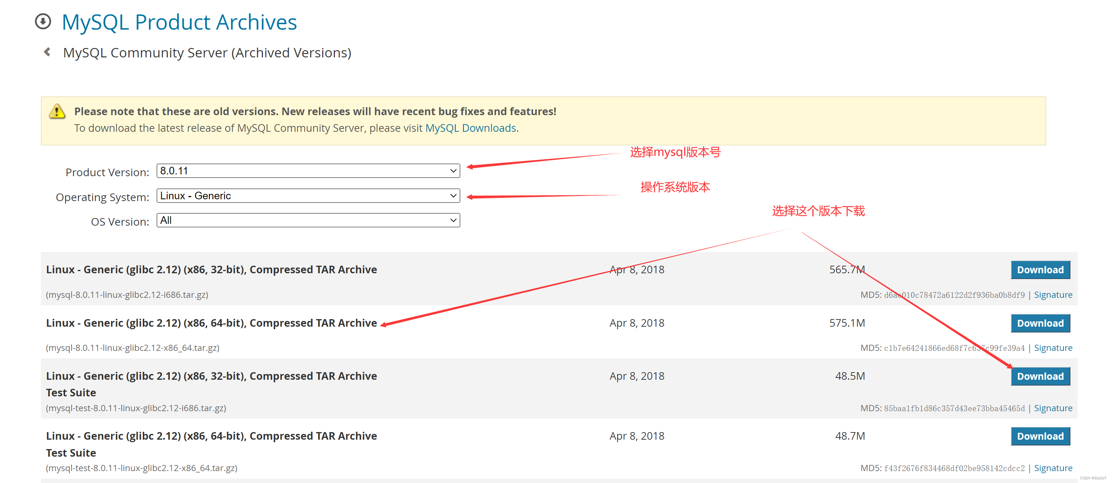Viewport: 1112px width, 483px height.
Task: Click the MySQL Community Server (Archived Versions) title
Action: pyautogui.click(x=207, y=53)
